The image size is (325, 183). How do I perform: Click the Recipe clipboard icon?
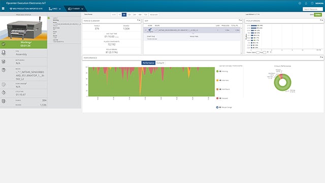(x=4, y=70)
